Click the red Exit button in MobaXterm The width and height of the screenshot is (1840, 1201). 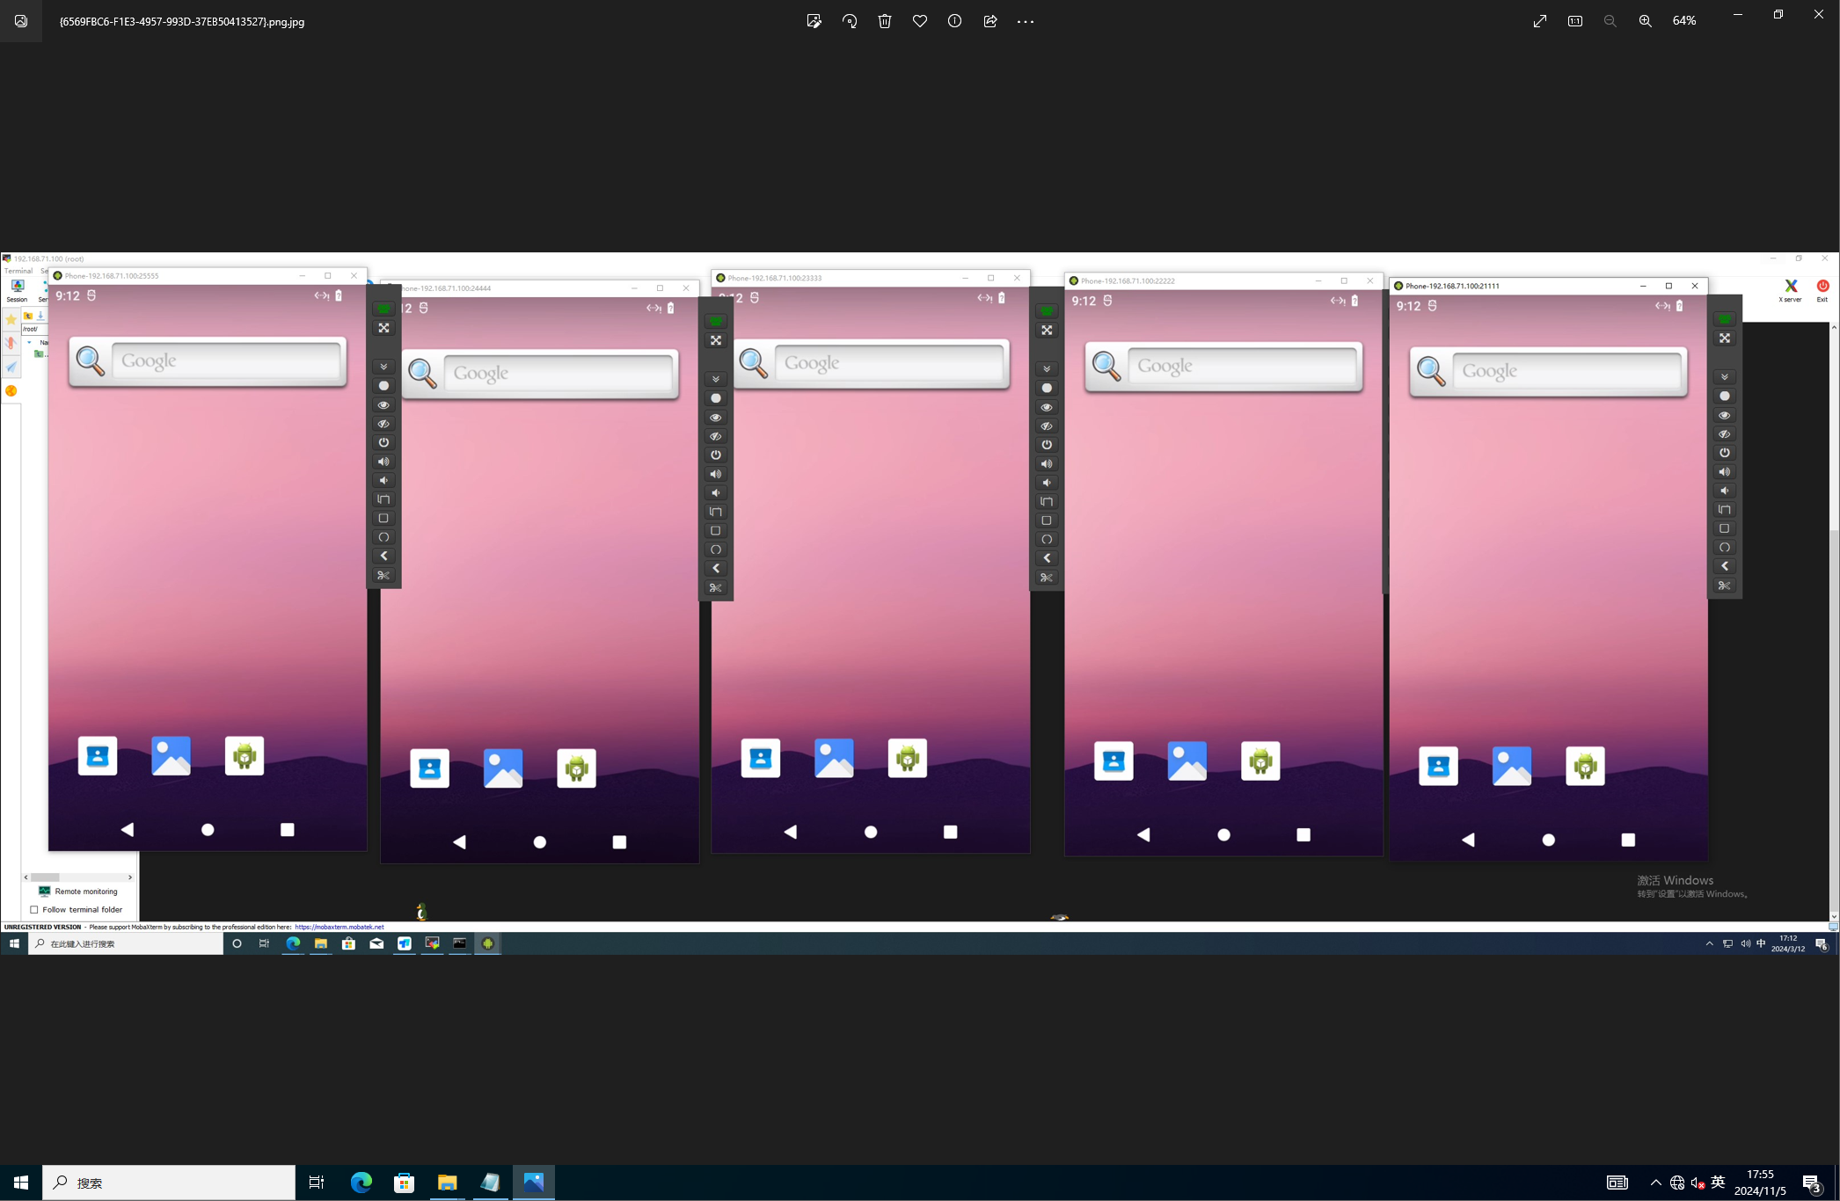point(1822,291)
